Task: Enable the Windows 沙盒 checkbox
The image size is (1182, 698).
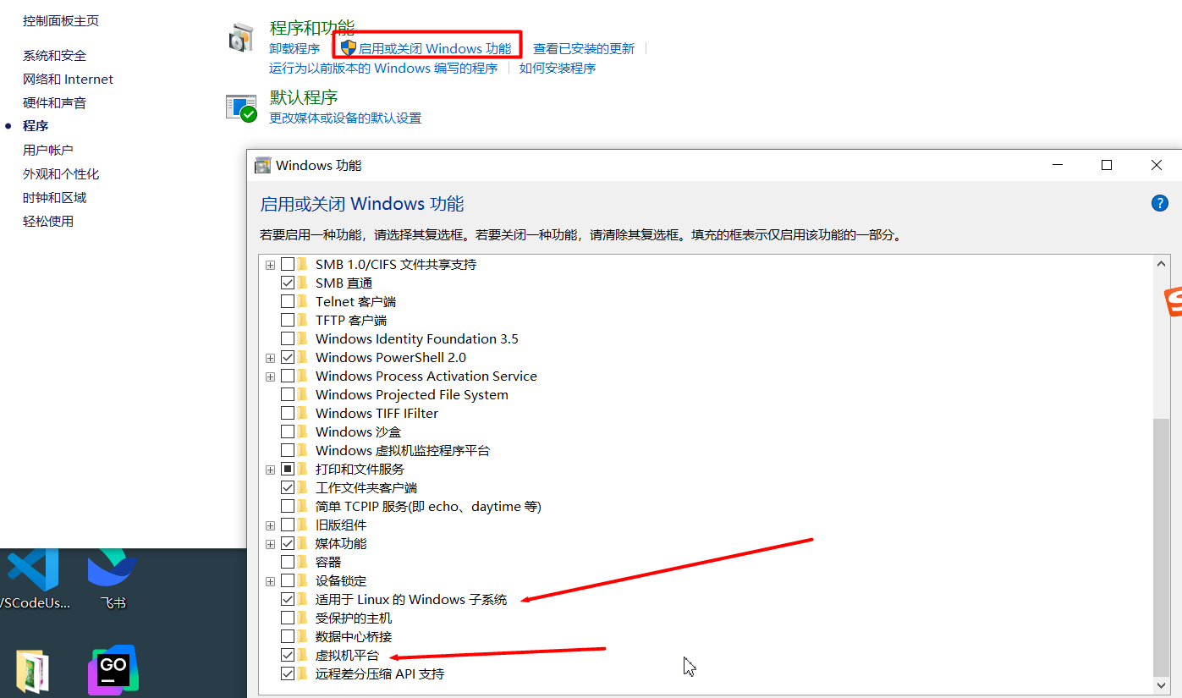Action: click(288, 432)
